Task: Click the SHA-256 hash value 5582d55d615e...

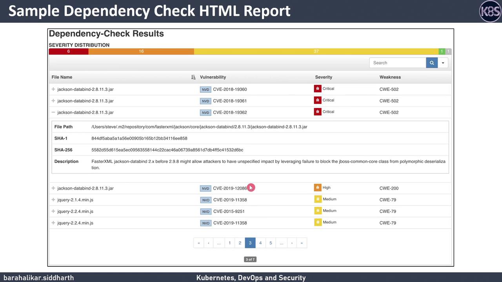Action: pos(167,150)
